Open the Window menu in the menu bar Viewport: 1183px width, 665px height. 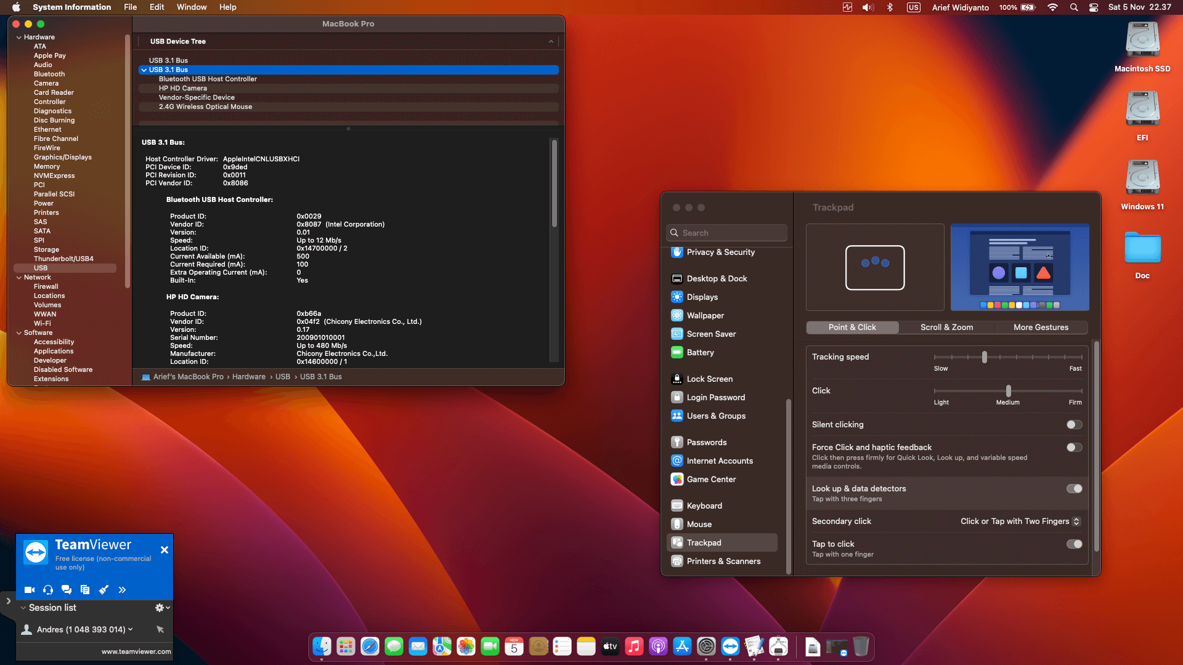coord(191,7)
